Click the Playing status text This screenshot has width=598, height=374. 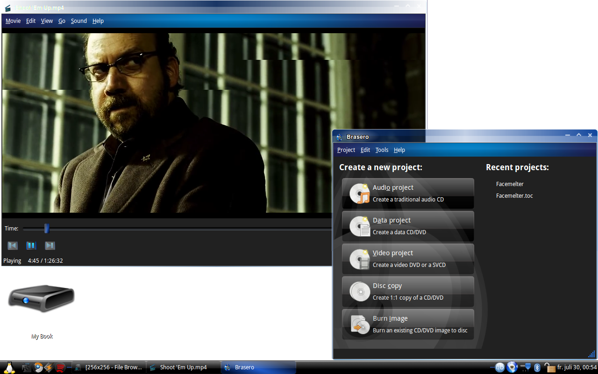pyautogui.click(x=12, y=261)
